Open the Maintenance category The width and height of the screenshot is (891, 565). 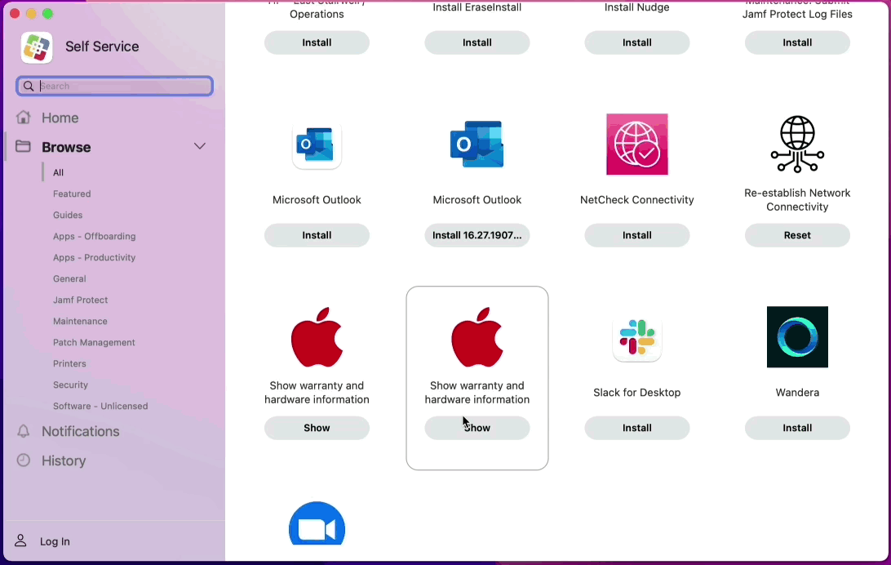coord(80,321)
